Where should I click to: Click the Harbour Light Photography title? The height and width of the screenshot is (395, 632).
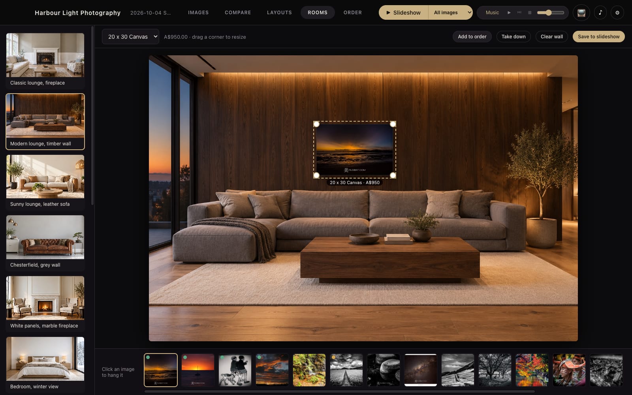click(77, 13)
